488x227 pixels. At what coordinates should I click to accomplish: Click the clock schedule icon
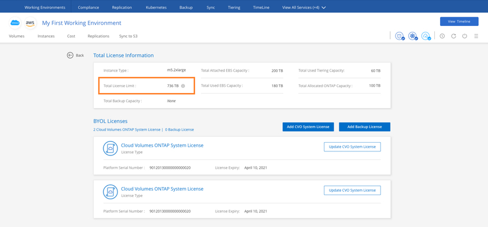coord(442,36)
